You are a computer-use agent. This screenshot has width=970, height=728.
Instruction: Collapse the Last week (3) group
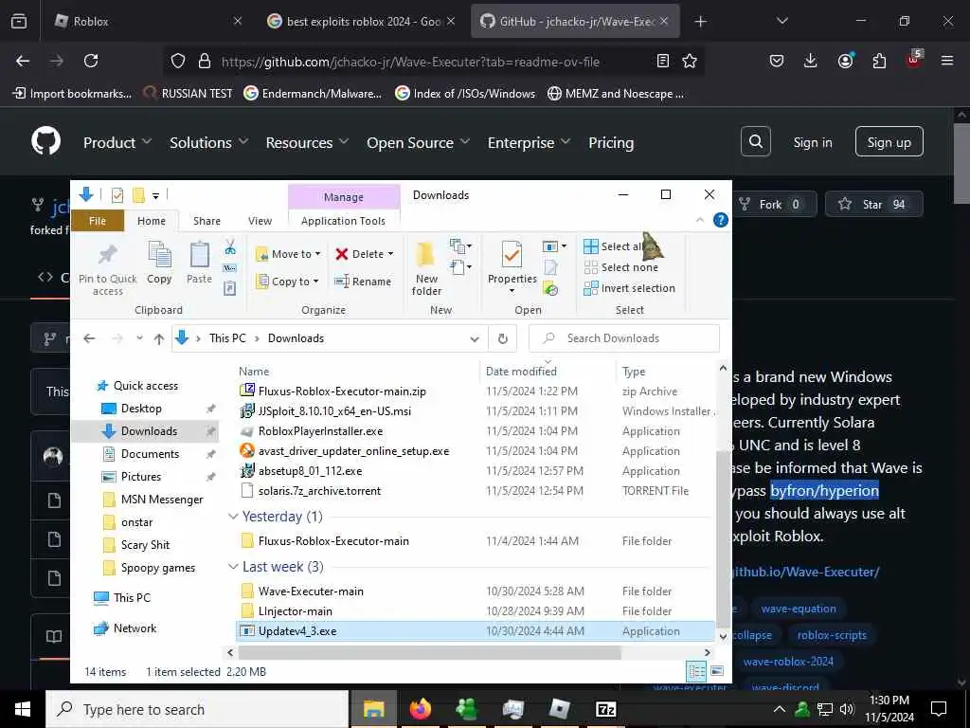pos(233,567)
